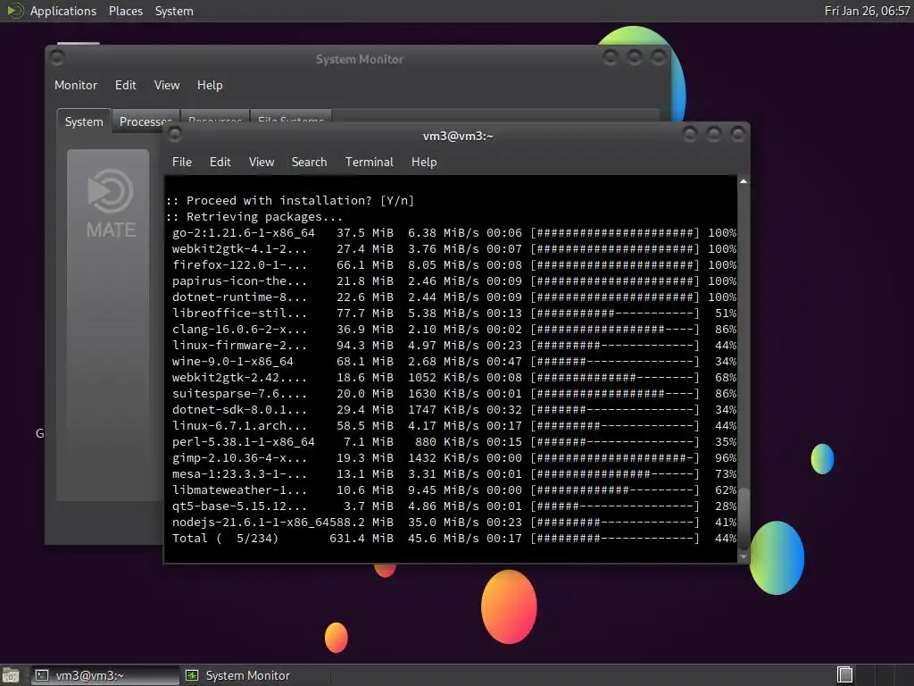914x686 pixels.
Task: Click the go-2:1.21.6-1-x86_64 package name
Action: 243,233
